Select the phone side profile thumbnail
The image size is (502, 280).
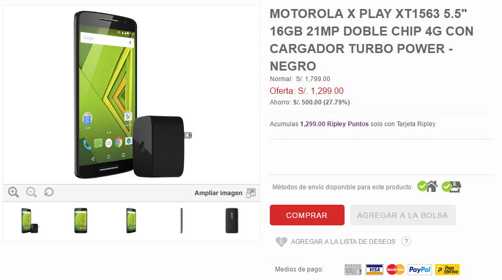pos(181,221)
